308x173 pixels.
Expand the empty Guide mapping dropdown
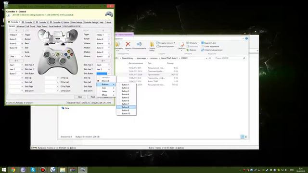22,52
